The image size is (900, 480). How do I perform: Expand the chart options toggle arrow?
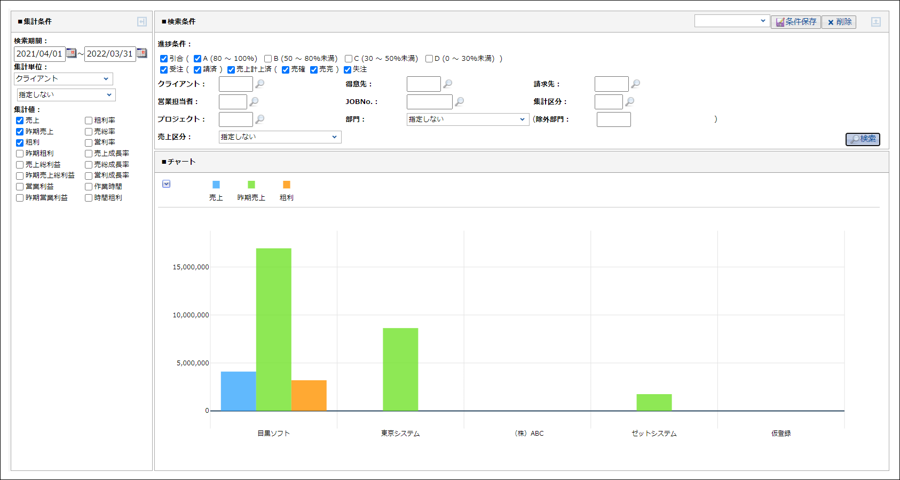pyautogui.click(x=167, y=184)
